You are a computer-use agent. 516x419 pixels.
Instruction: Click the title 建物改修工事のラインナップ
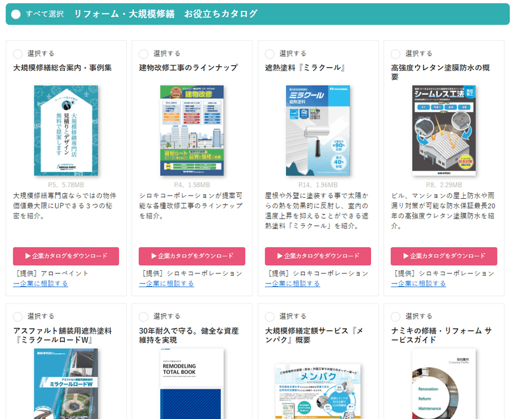coord(188,68)
